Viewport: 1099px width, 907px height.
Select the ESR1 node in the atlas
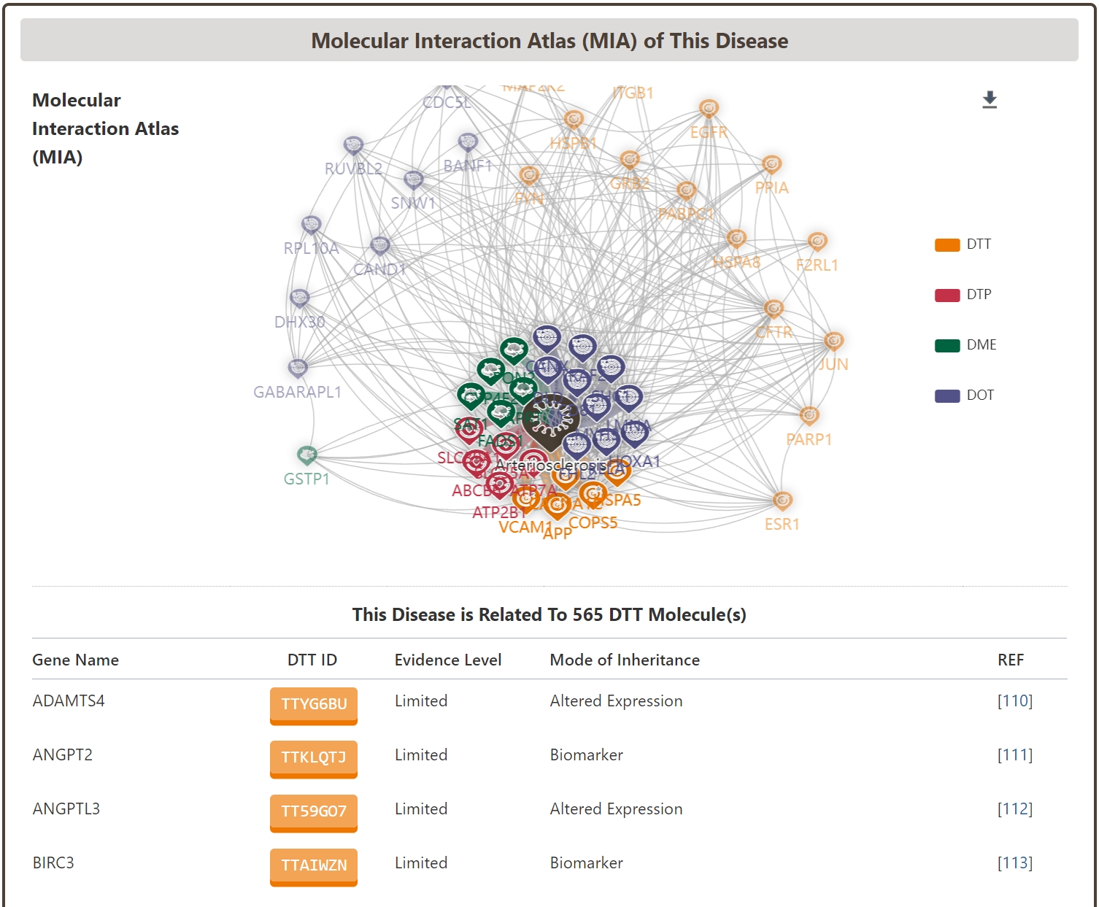782,501
